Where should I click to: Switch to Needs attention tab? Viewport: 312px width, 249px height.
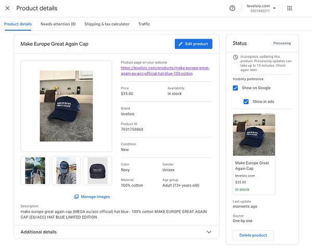(58, 24)
